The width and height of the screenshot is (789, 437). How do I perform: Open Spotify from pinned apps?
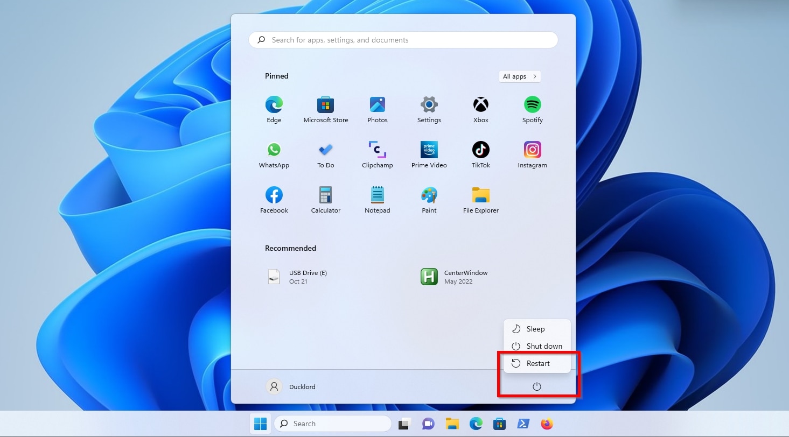point(532,104)
